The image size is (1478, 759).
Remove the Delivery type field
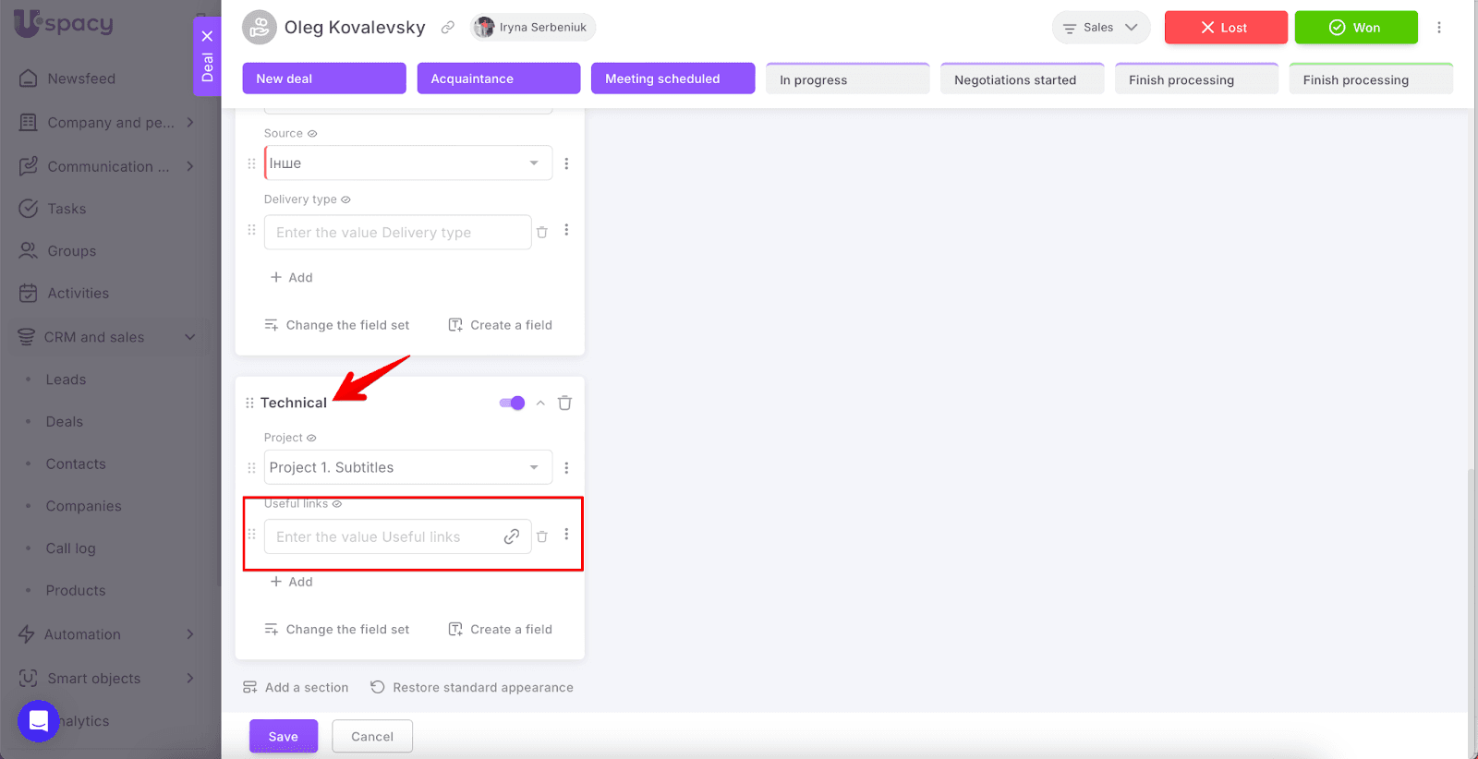[542, 233]
